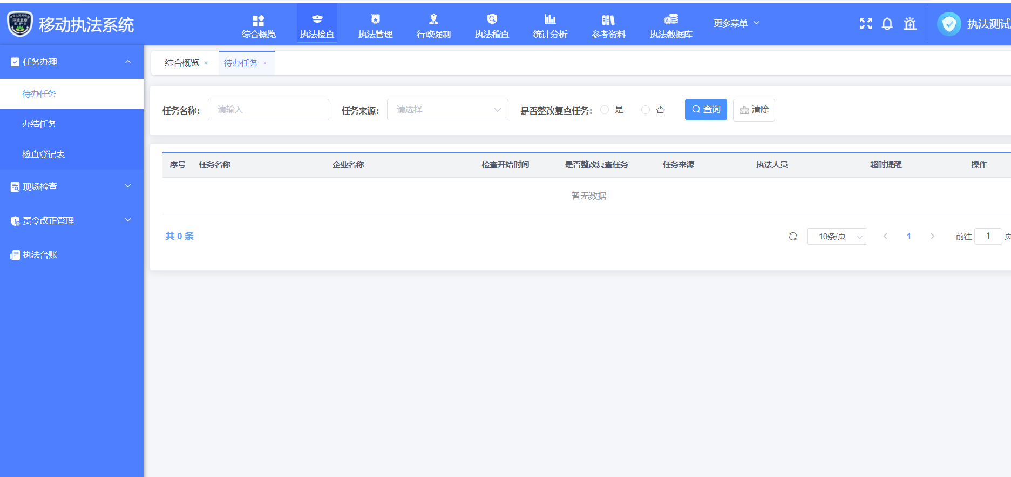Close the 待办任务 page tab

pyautogui.click(x=265, y=63)
